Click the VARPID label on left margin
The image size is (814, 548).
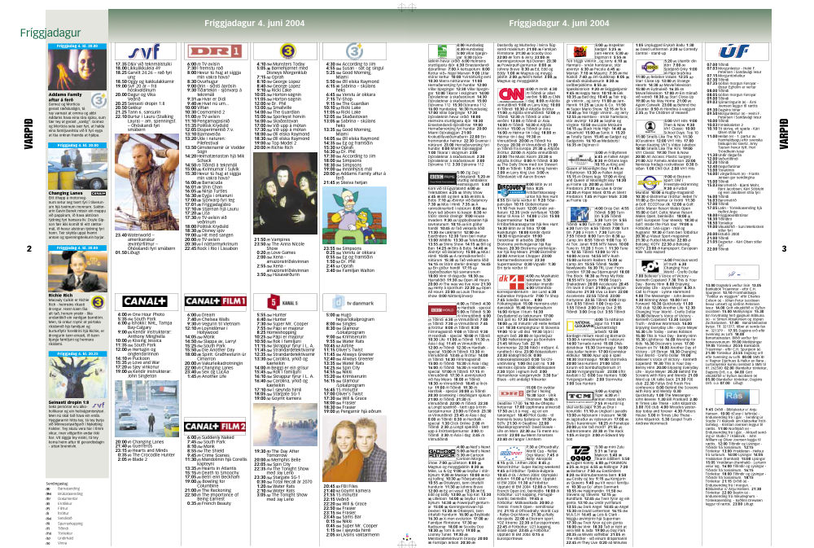click(x=28, y=134)
